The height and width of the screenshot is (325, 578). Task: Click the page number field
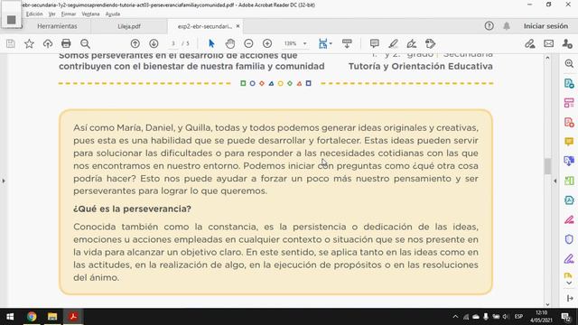tap(173, 44)
